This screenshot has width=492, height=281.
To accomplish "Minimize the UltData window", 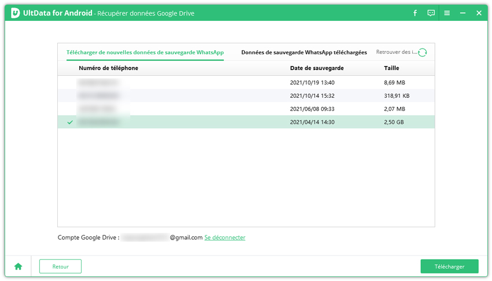I will tap(463, 13).
